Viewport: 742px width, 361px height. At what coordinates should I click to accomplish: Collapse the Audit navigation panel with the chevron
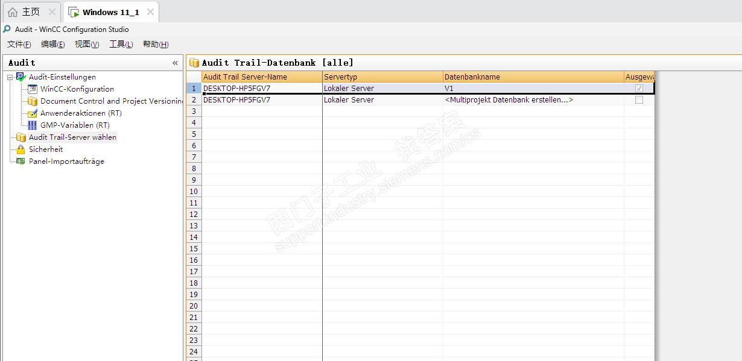(175, 63)
